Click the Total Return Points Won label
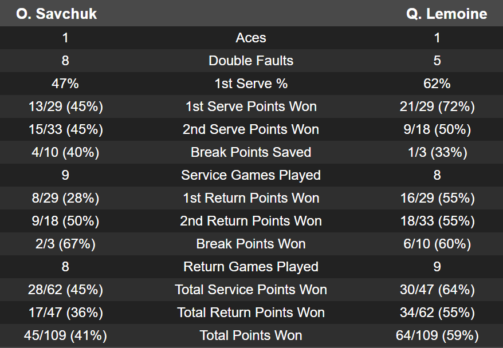Image resolution: width=503 pixels, height=348 pixels. click(251, 313)
